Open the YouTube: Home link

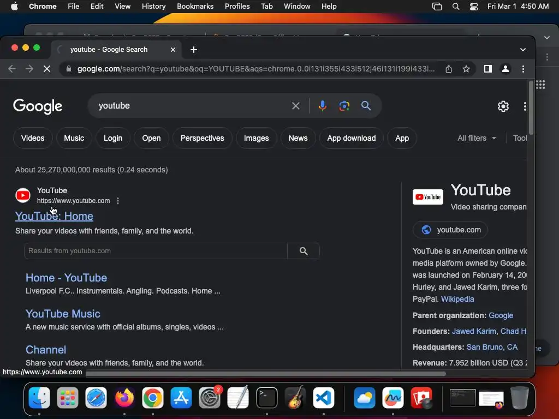pos(54,216)
